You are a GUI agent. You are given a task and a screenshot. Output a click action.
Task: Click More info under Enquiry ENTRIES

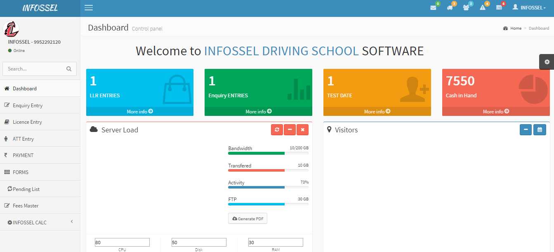tap(258, 111)
